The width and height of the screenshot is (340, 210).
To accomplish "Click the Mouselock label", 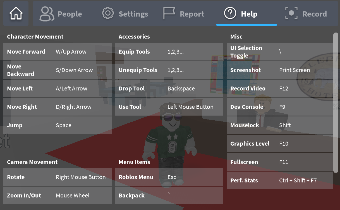I will [x=245, y=125].
